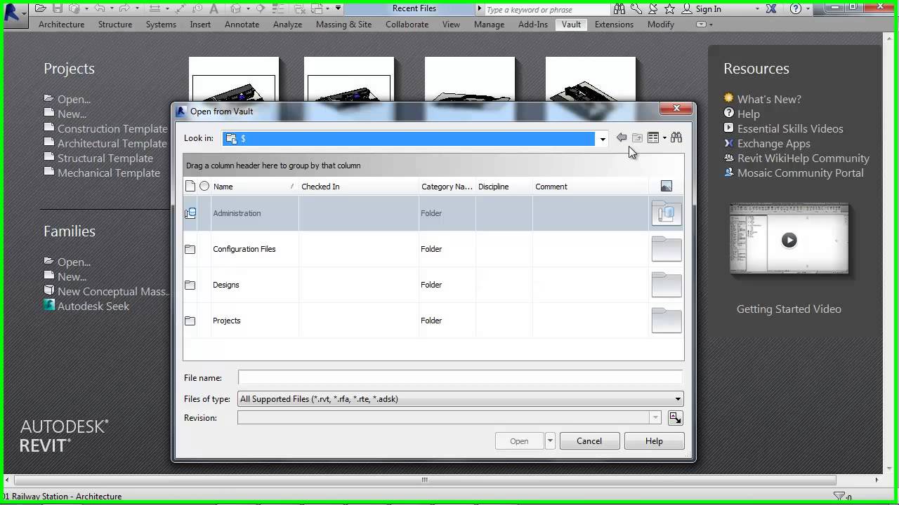Click the Help question mark icon in title bar
This screenshot has width=899, height=505.
coord(796,9)
